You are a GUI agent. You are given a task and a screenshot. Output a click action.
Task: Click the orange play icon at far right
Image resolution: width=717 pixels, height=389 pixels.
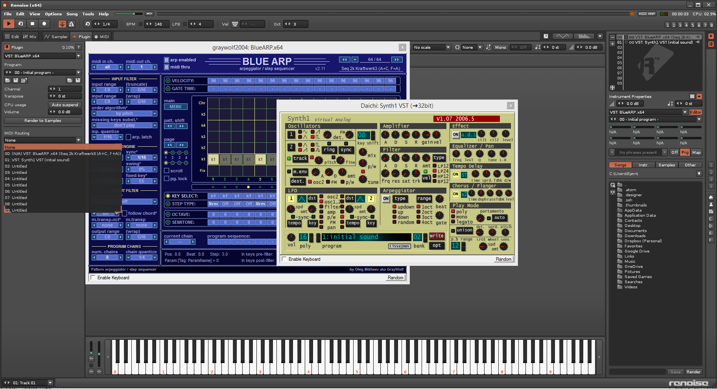[x=711, y=36]
